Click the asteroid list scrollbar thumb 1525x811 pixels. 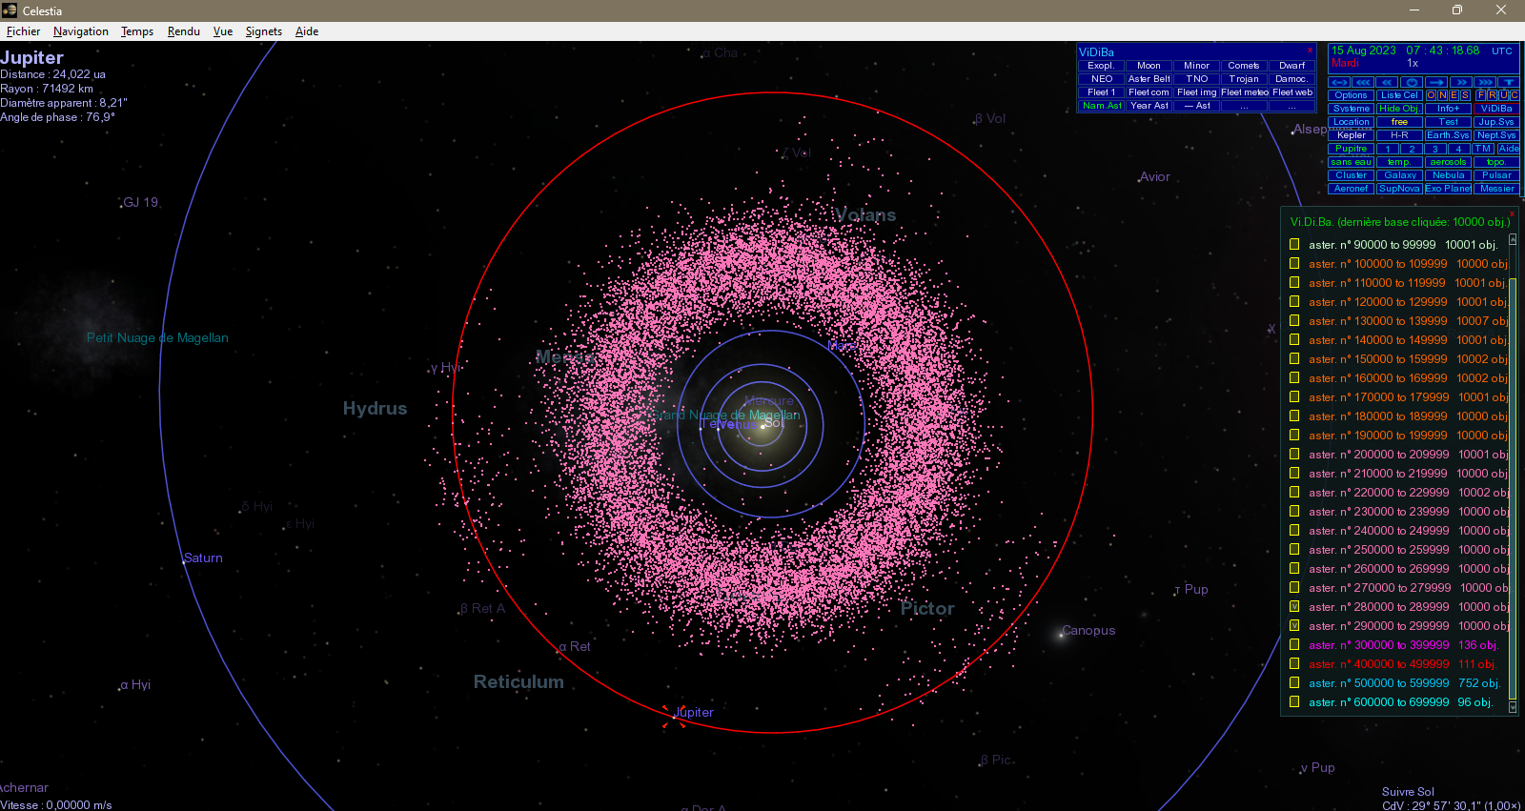tap(1513, 488)
